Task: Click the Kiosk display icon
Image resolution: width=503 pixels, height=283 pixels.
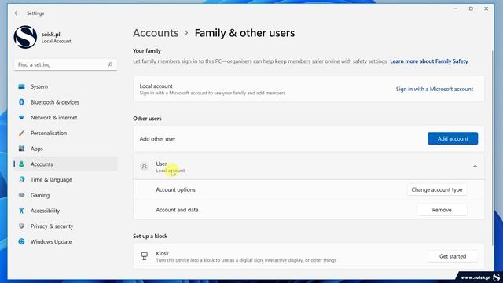Action: tap(145, 256)
